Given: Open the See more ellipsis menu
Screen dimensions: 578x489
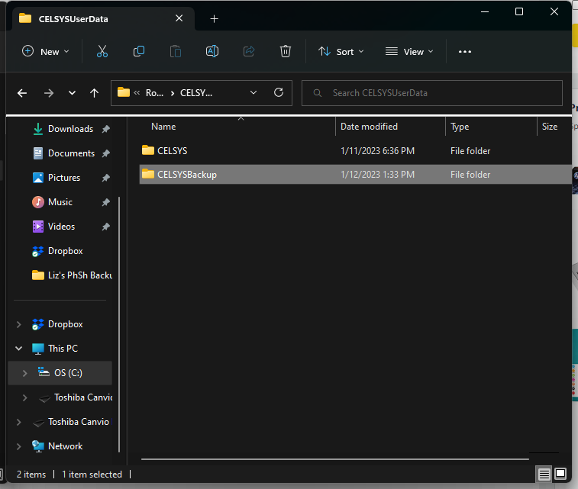Looking at the screenshot, I should (464, 51).
